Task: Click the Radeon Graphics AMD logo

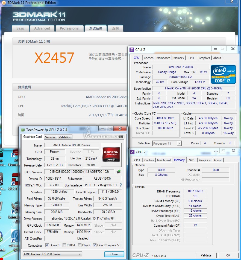Action: [x=111, y=154]
